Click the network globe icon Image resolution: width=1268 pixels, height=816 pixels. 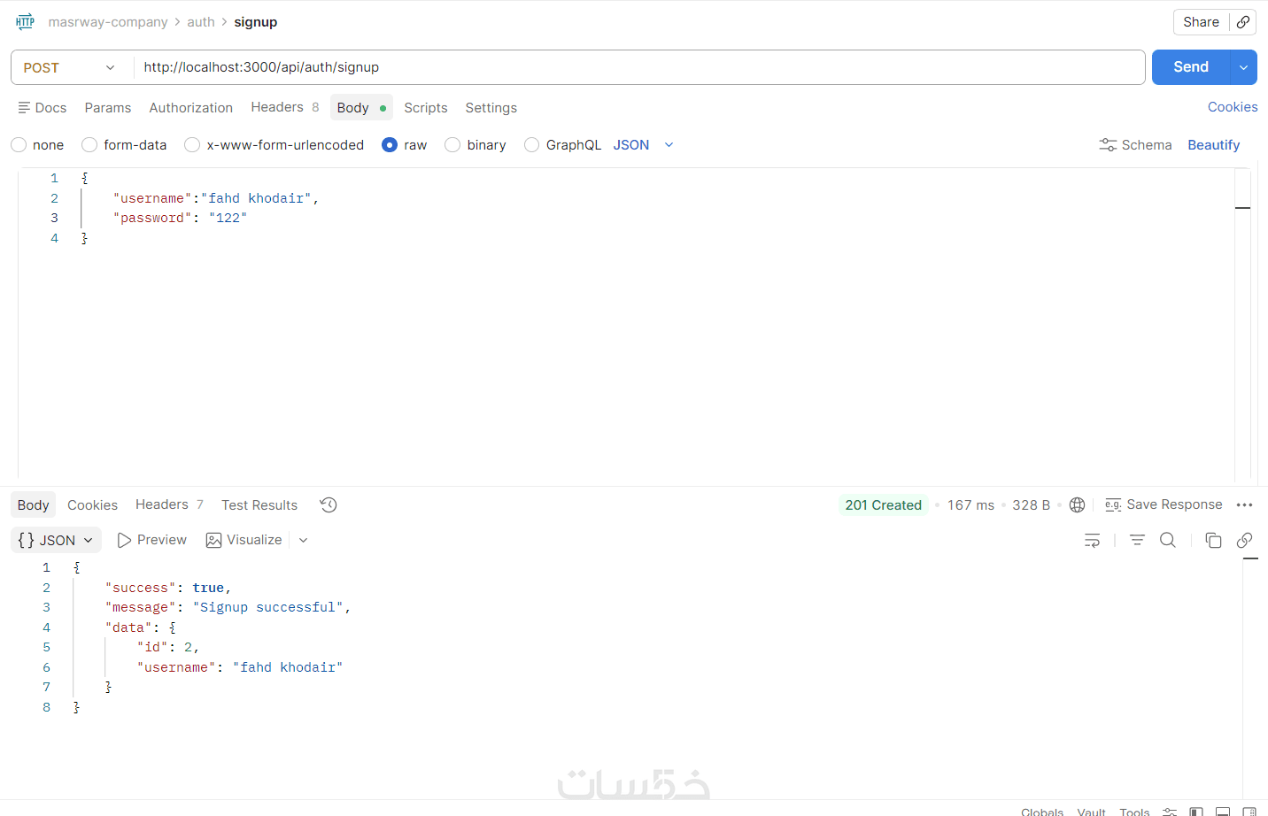(x=1077, y=504)
